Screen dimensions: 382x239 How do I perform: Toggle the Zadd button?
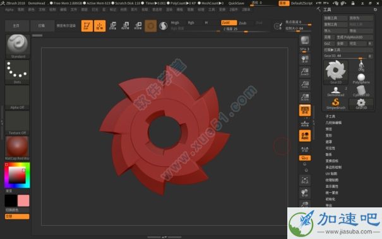pyautogui.click(x=229, y=23)
